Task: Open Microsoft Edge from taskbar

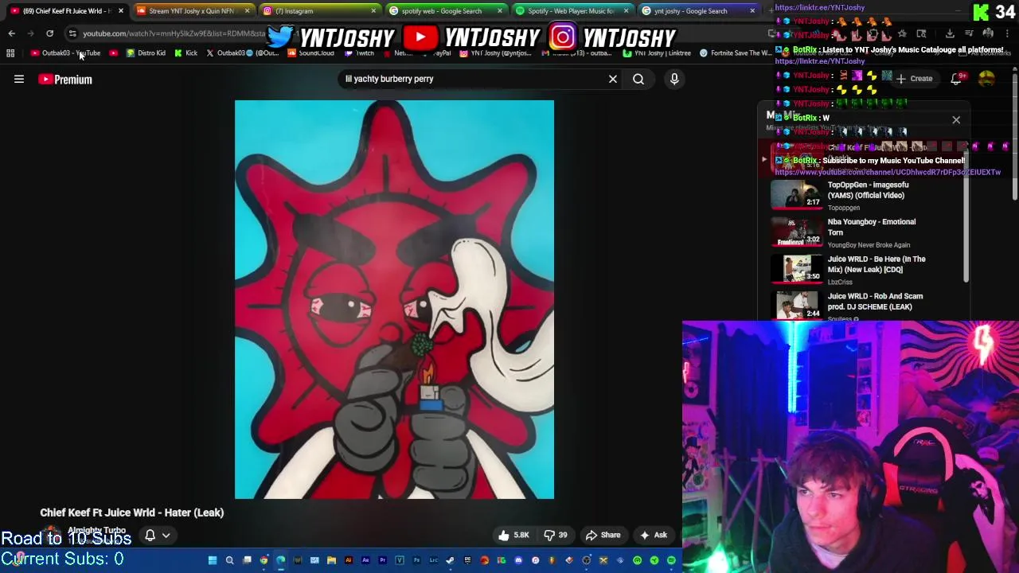Action: tap(280, 560)
